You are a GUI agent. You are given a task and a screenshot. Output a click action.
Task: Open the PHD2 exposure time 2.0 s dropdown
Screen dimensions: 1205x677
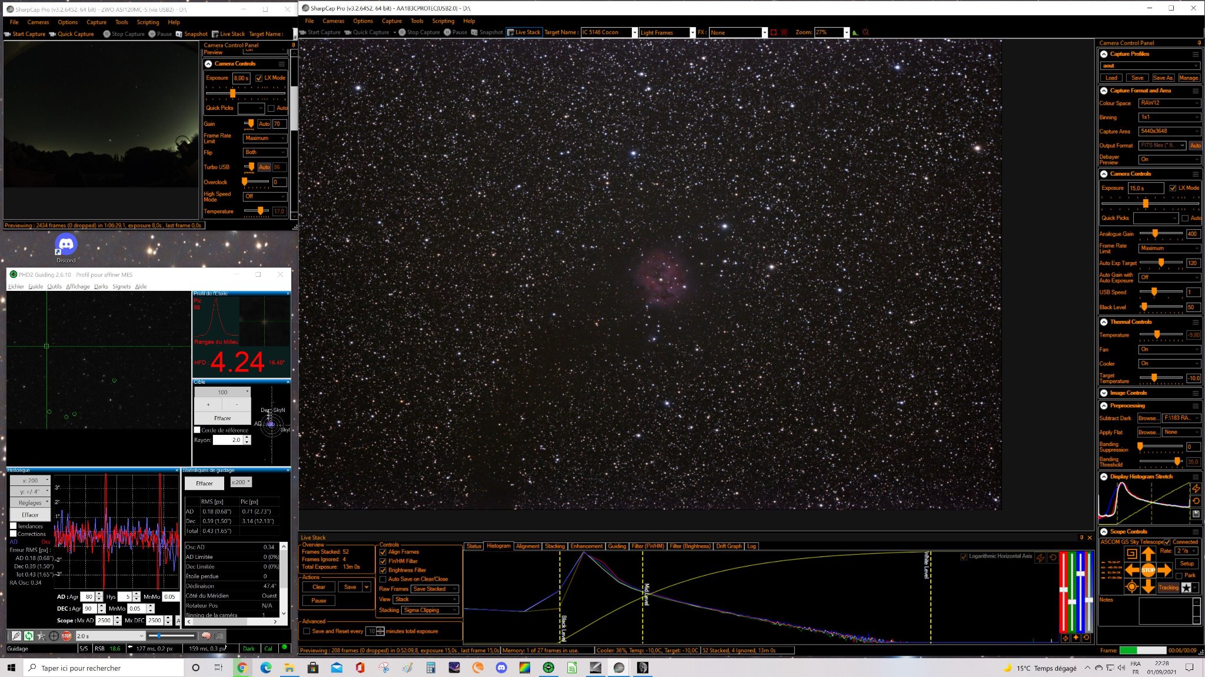tap(110, 636)
